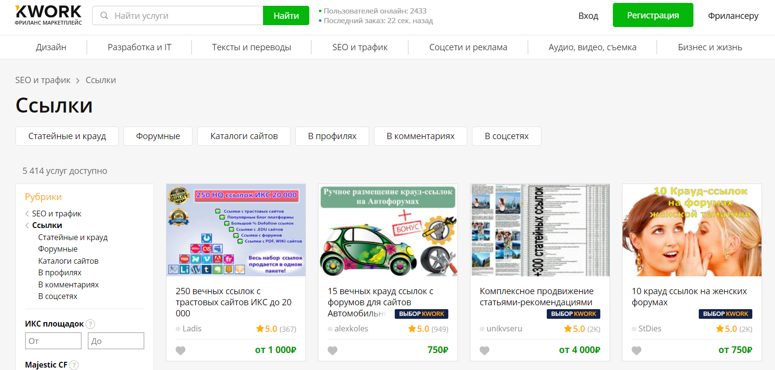775x370 pixels.
Task: Open the Соцсети и реклама menu
Action: [x=468, y=47]
